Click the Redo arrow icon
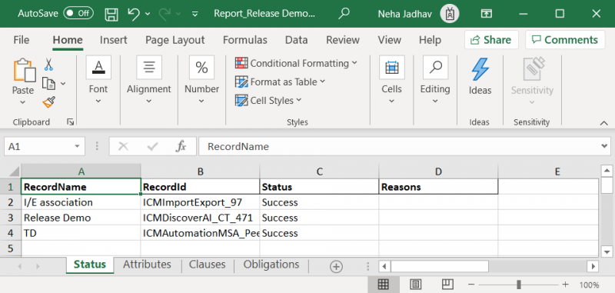 pos(165,14)
